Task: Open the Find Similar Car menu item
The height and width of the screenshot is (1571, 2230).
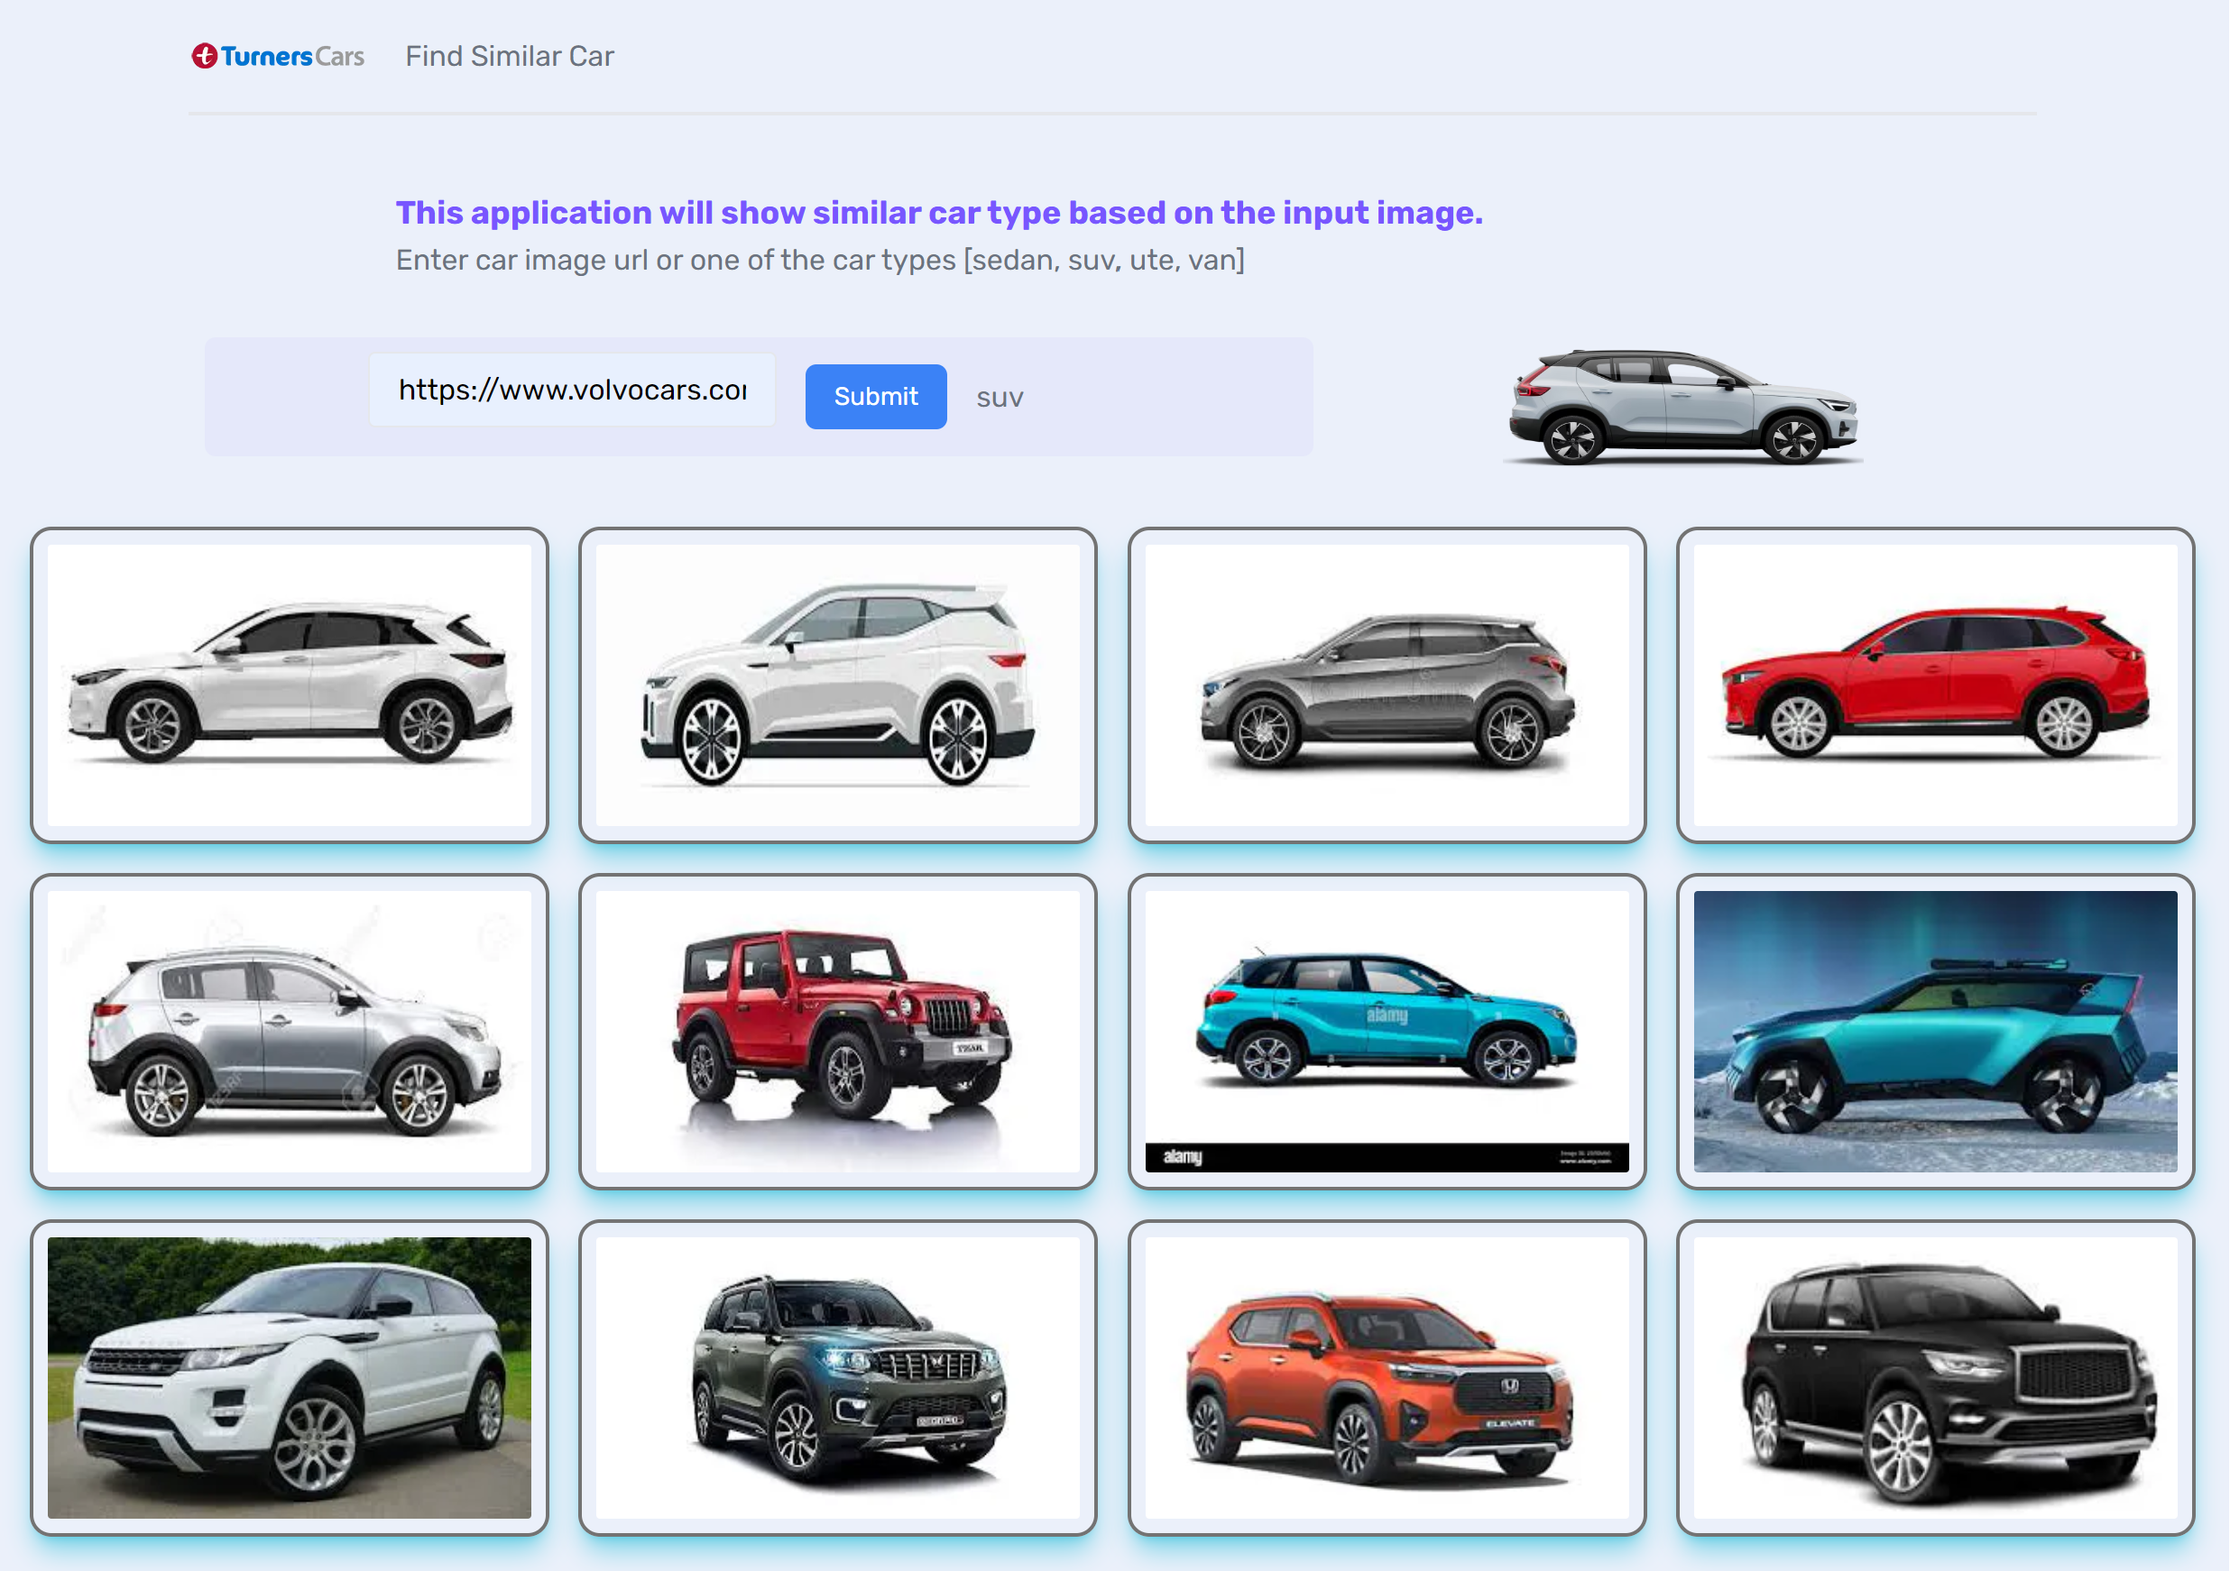Action: (x=509, y=56)
